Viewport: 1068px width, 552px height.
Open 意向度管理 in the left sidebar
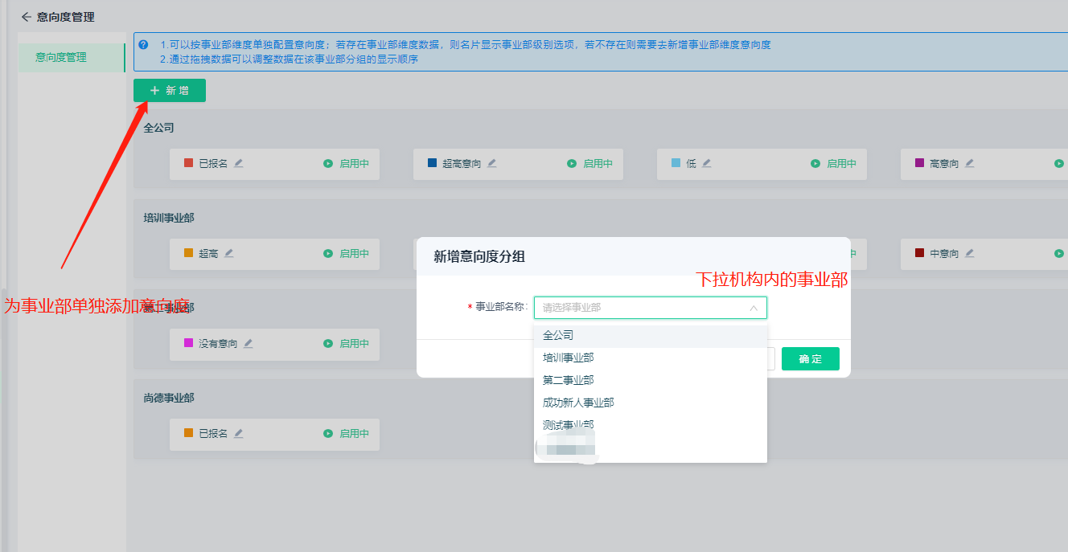[61, 58]
